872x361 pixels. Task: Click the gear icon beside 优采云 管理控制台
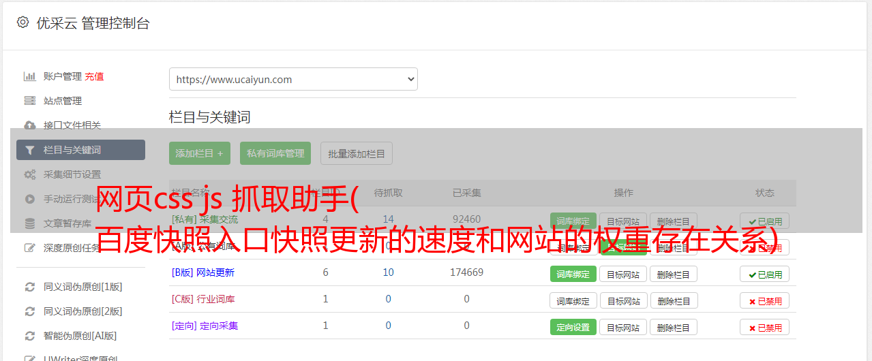[22, 22]
